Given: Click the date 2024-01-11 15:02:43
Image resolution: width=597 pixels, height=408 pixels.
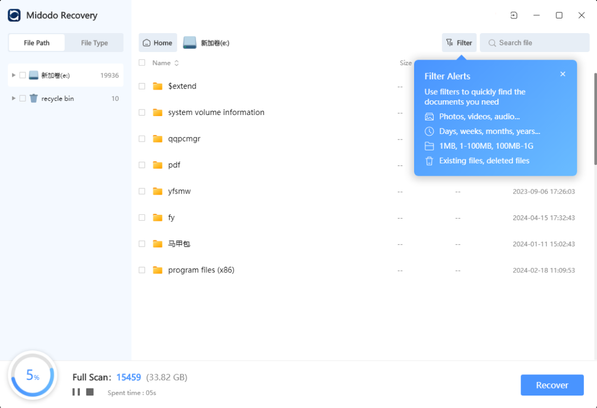Looking at the screenshot, I should tap(544, 244).
